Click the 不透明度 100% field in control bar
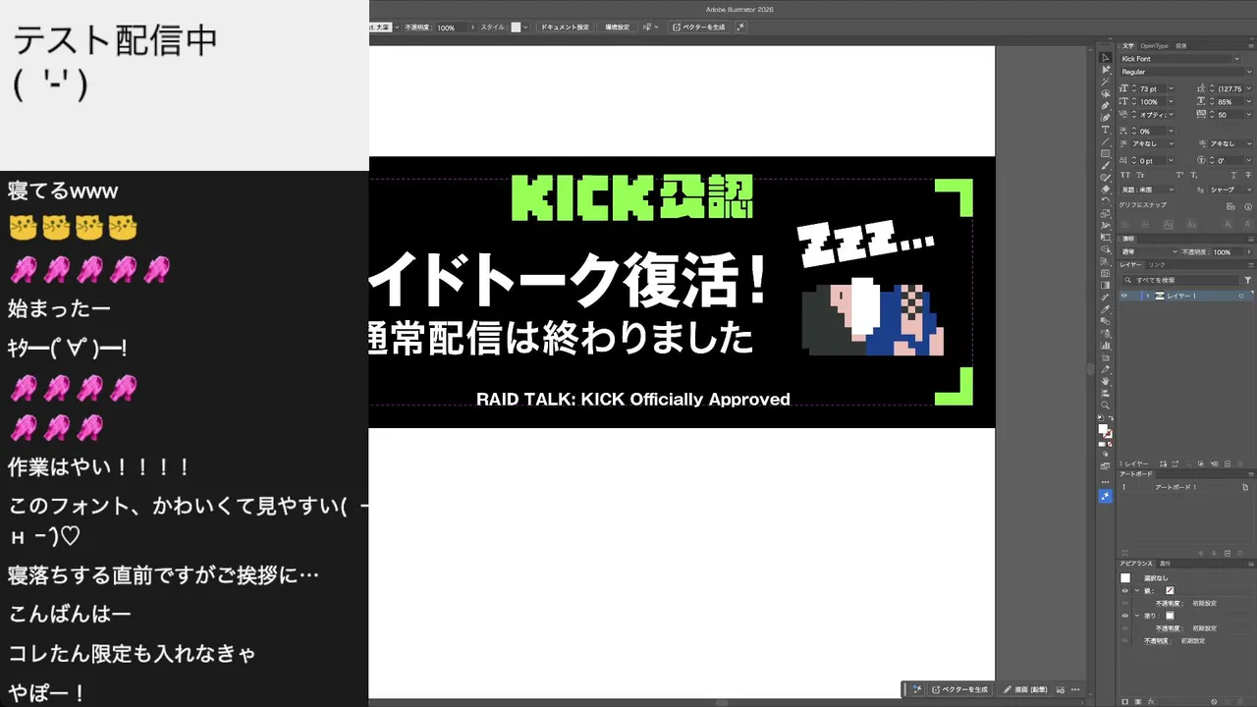The width and height of the screenshot is (1257, 707). point(452,27)
